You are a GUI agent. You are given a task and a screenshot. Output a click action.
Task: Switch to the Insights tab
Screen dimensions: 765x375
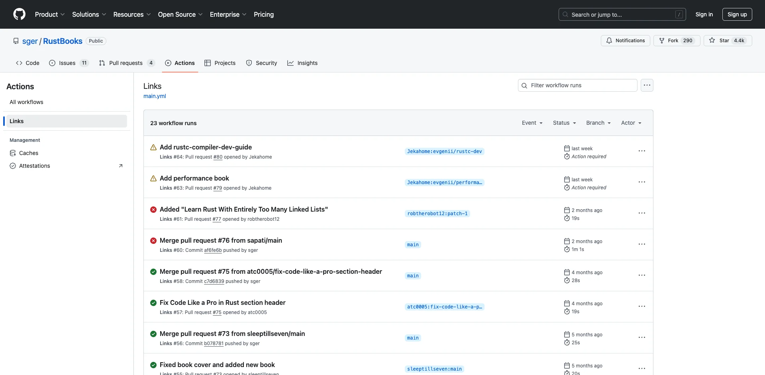click(302, 63)
